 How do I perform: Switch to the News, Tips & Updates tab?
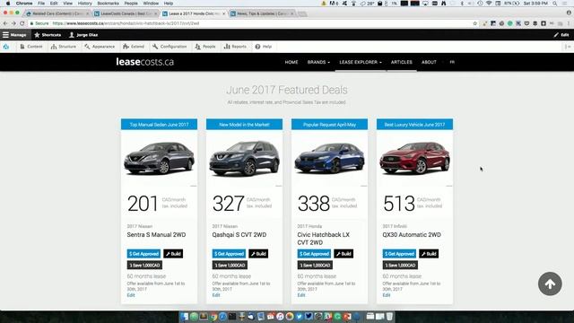pyautogui.click(x=262, y=13)
